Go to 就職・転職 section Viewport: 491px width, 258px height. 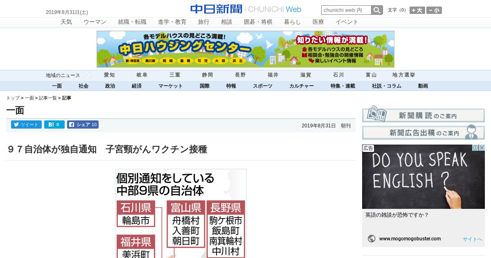point(132,22)
